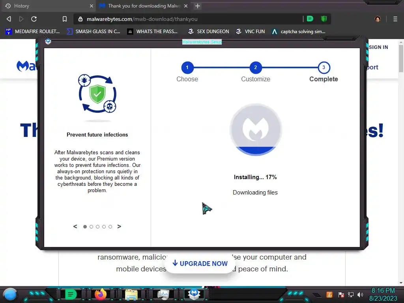Switch to the History tab
The width and height of the screenshot is (404, 303).
(x=49, y=6)
